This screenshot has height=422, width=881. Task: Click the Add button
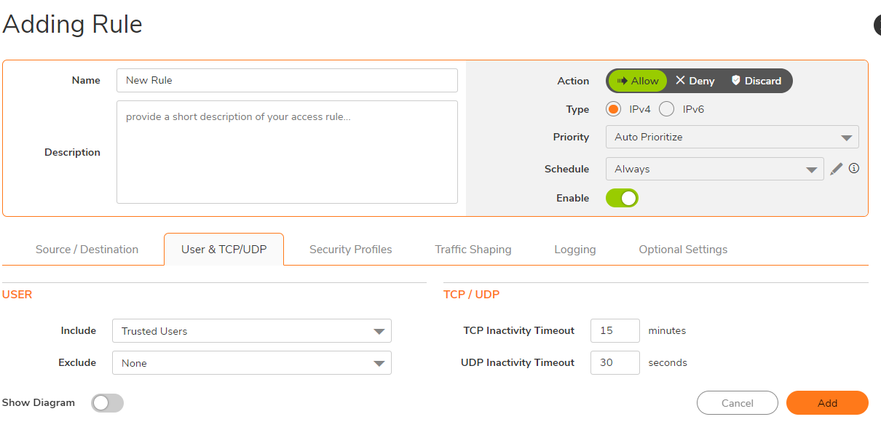click(x=827, y=403)
